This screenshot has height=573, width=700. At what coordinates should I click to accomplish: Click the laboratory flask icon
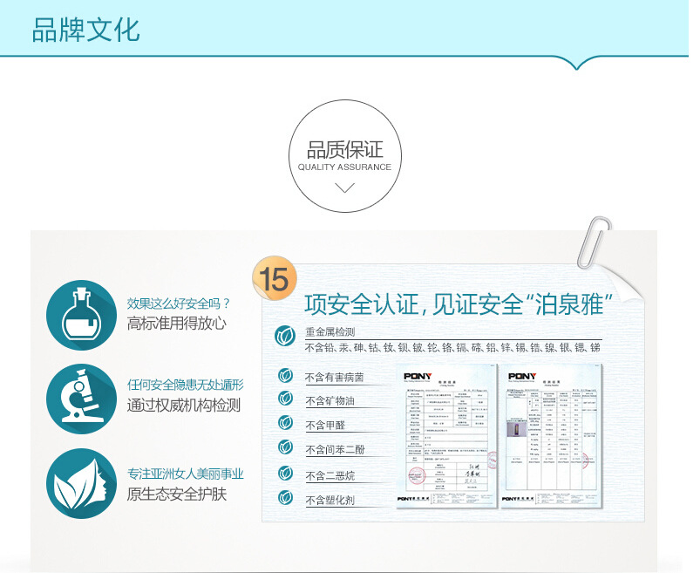pos(81,316)
